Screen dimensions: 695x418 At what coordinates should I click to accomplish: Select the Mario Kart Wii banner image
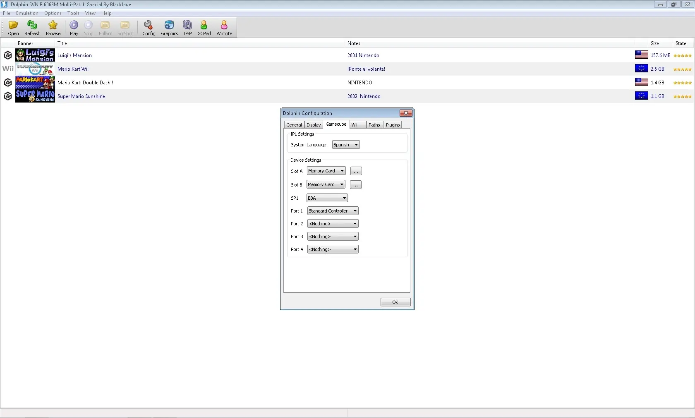(x=35, y=69)
